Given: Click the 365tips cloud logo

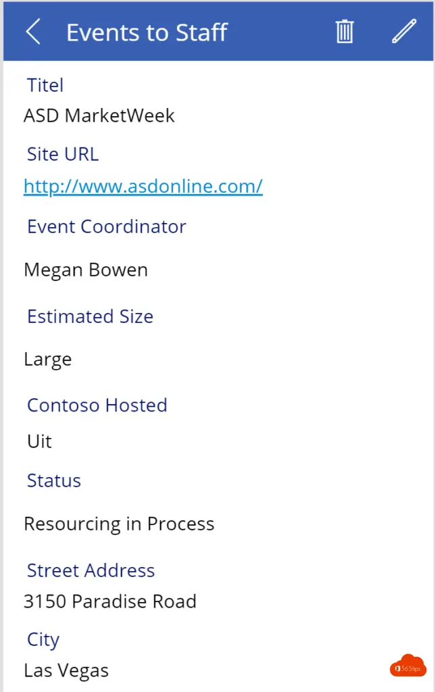Looking at the screenshot, I should point(408,666).
